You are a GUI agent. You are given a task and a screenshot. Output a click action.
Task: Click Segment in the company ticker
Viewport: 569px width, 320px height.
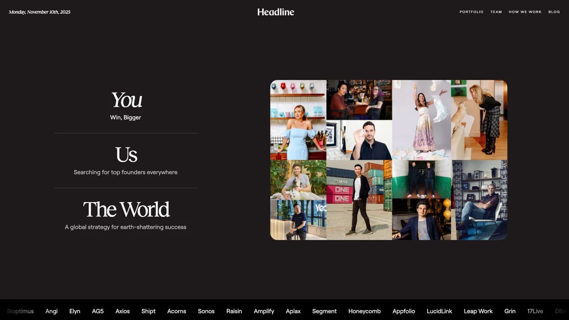(325, 311)
